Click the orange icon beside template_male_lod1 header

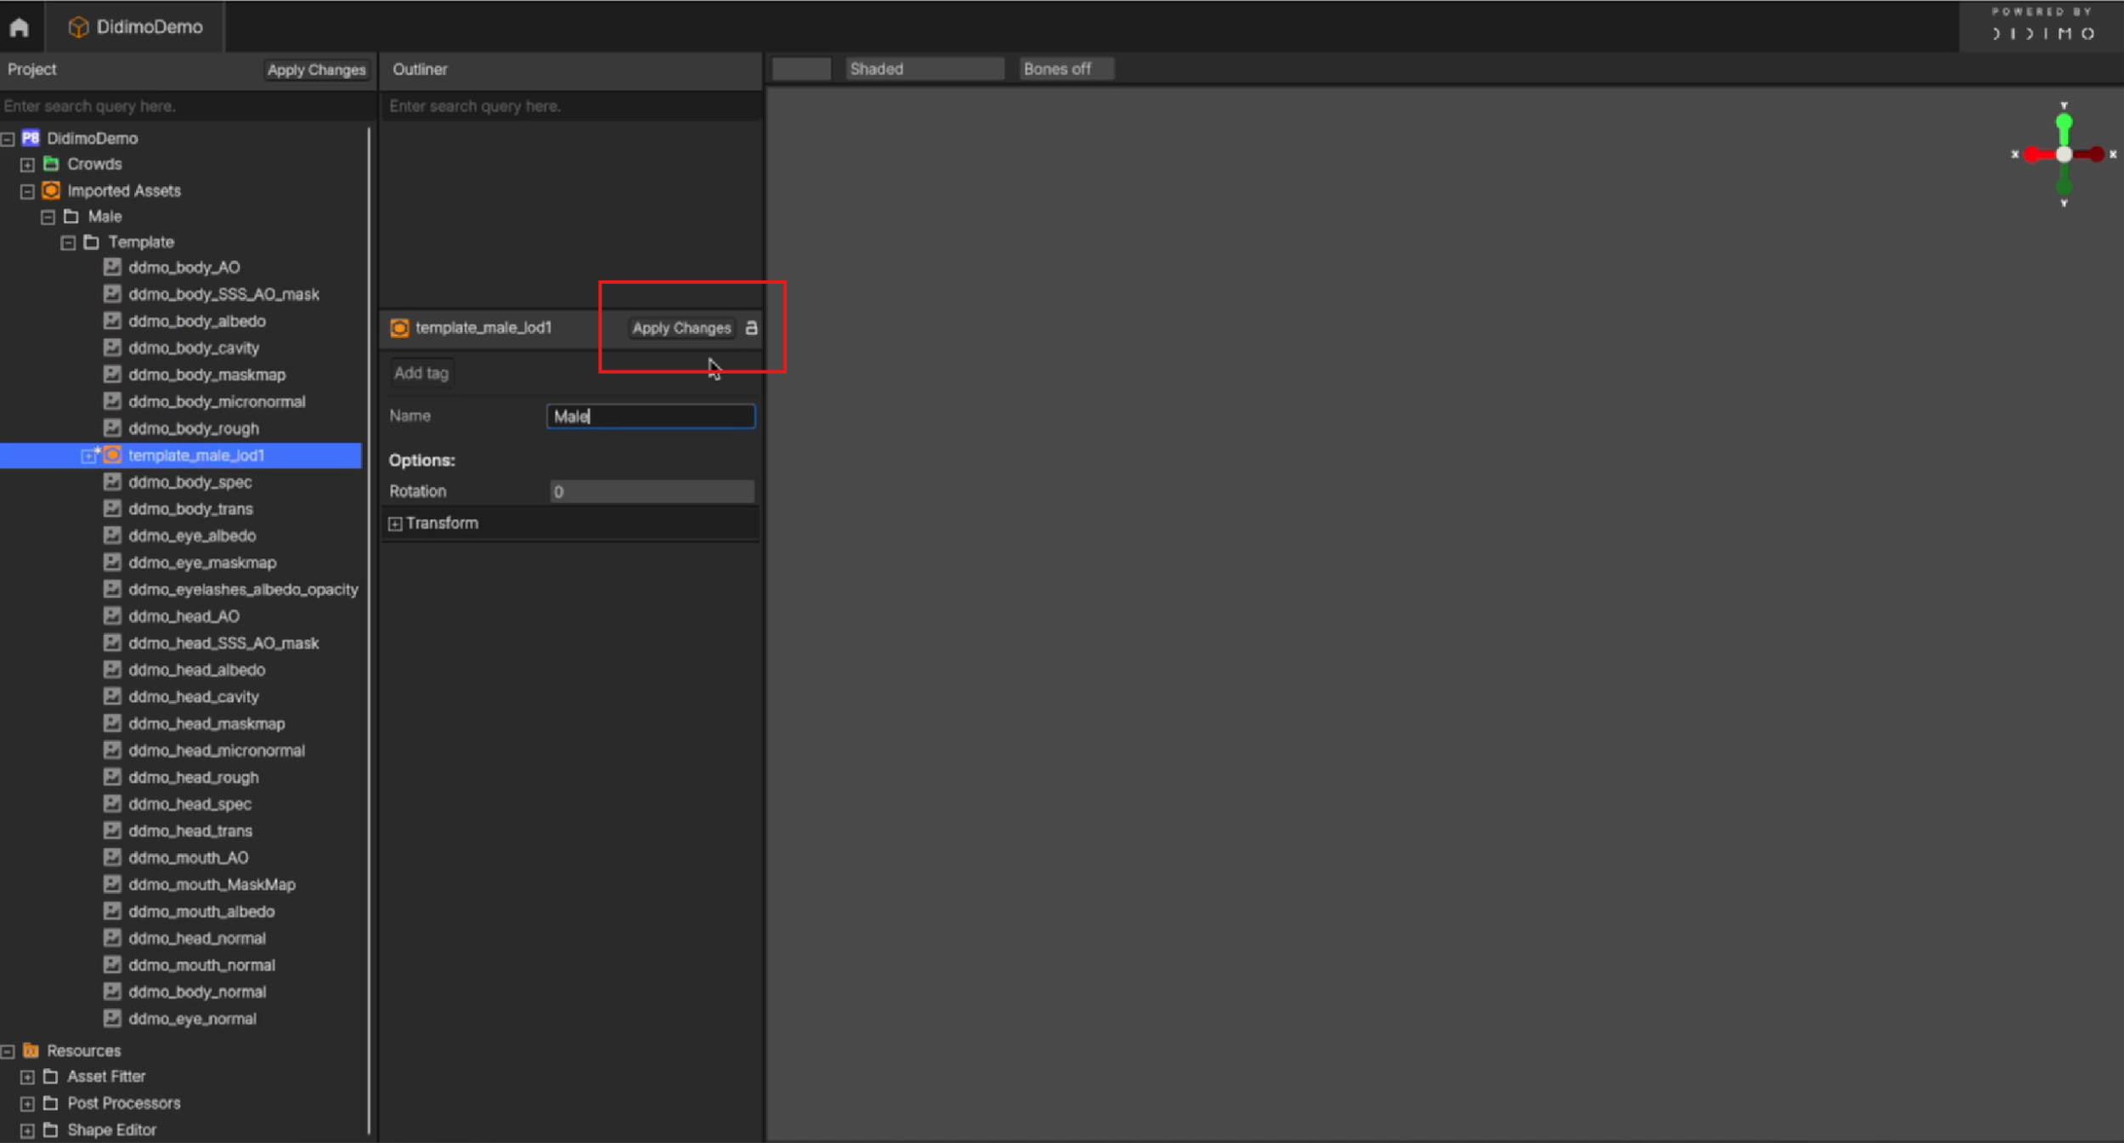[399, 328]
